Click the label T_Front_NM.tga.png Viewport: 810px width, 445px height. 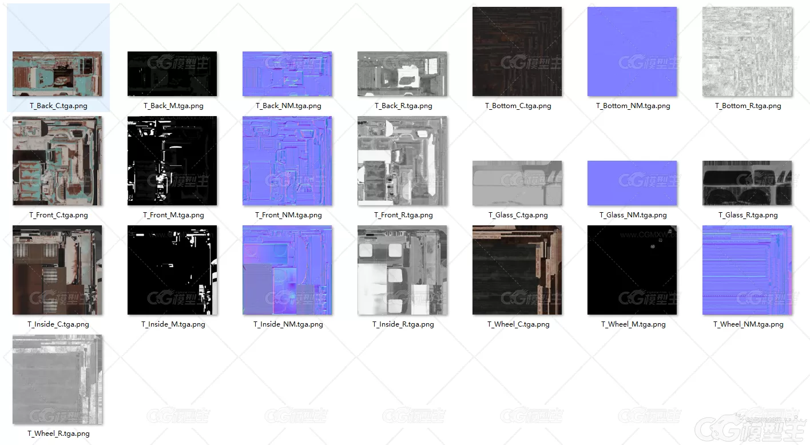288,215
